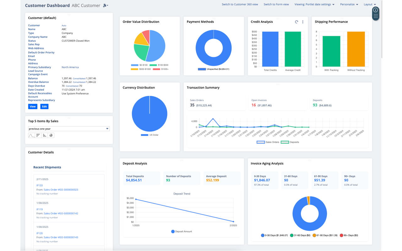The height and width of the screenshot is (251, 402).
Task: Switch to Customer 360 view
Action: (x=240, y=4)
